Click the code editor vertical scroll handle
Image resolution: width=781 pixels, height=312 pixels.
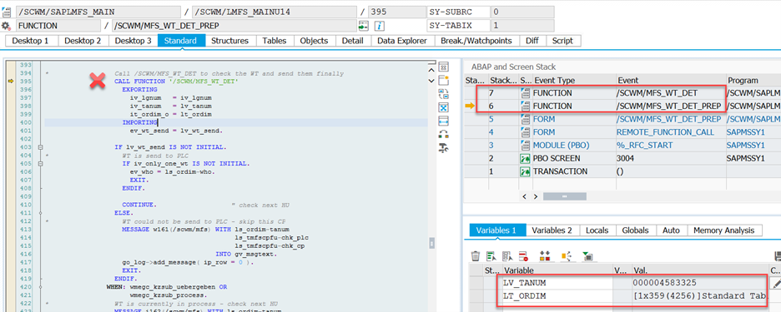tap(432, 243)
